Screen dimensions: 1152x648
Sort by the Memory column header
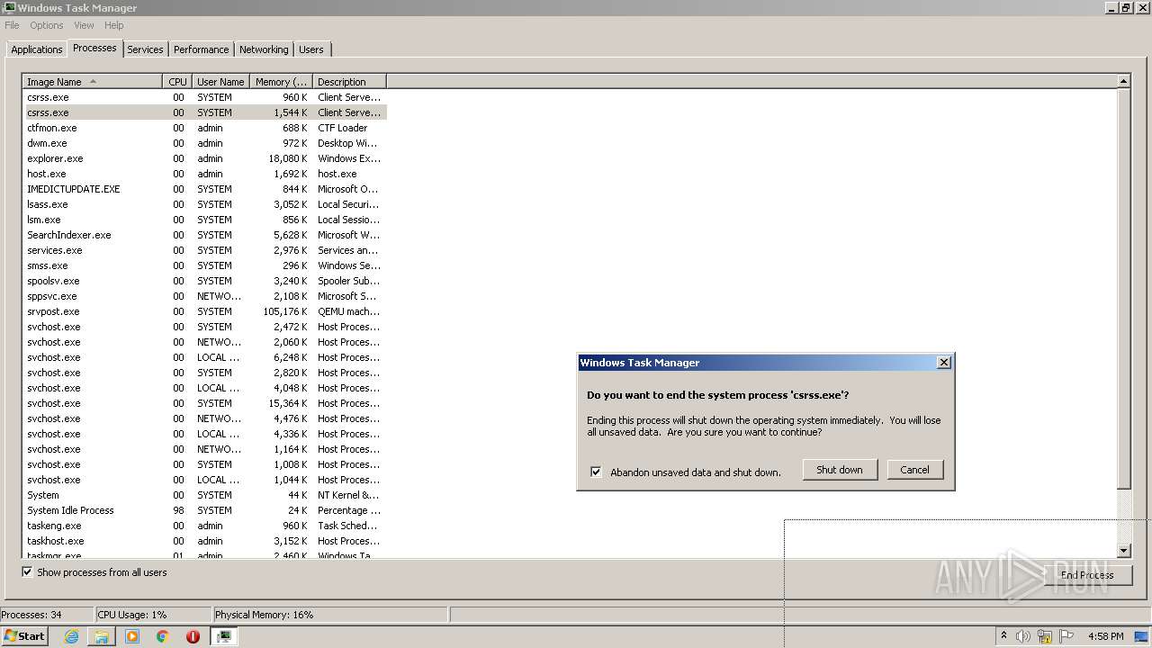[x=281, y=82]
